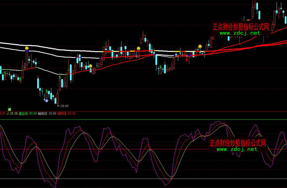Click the upper 正点财经炒股指标公式网 watermark title
Viewport: 287px width, 188px height.
click(241, 27)
